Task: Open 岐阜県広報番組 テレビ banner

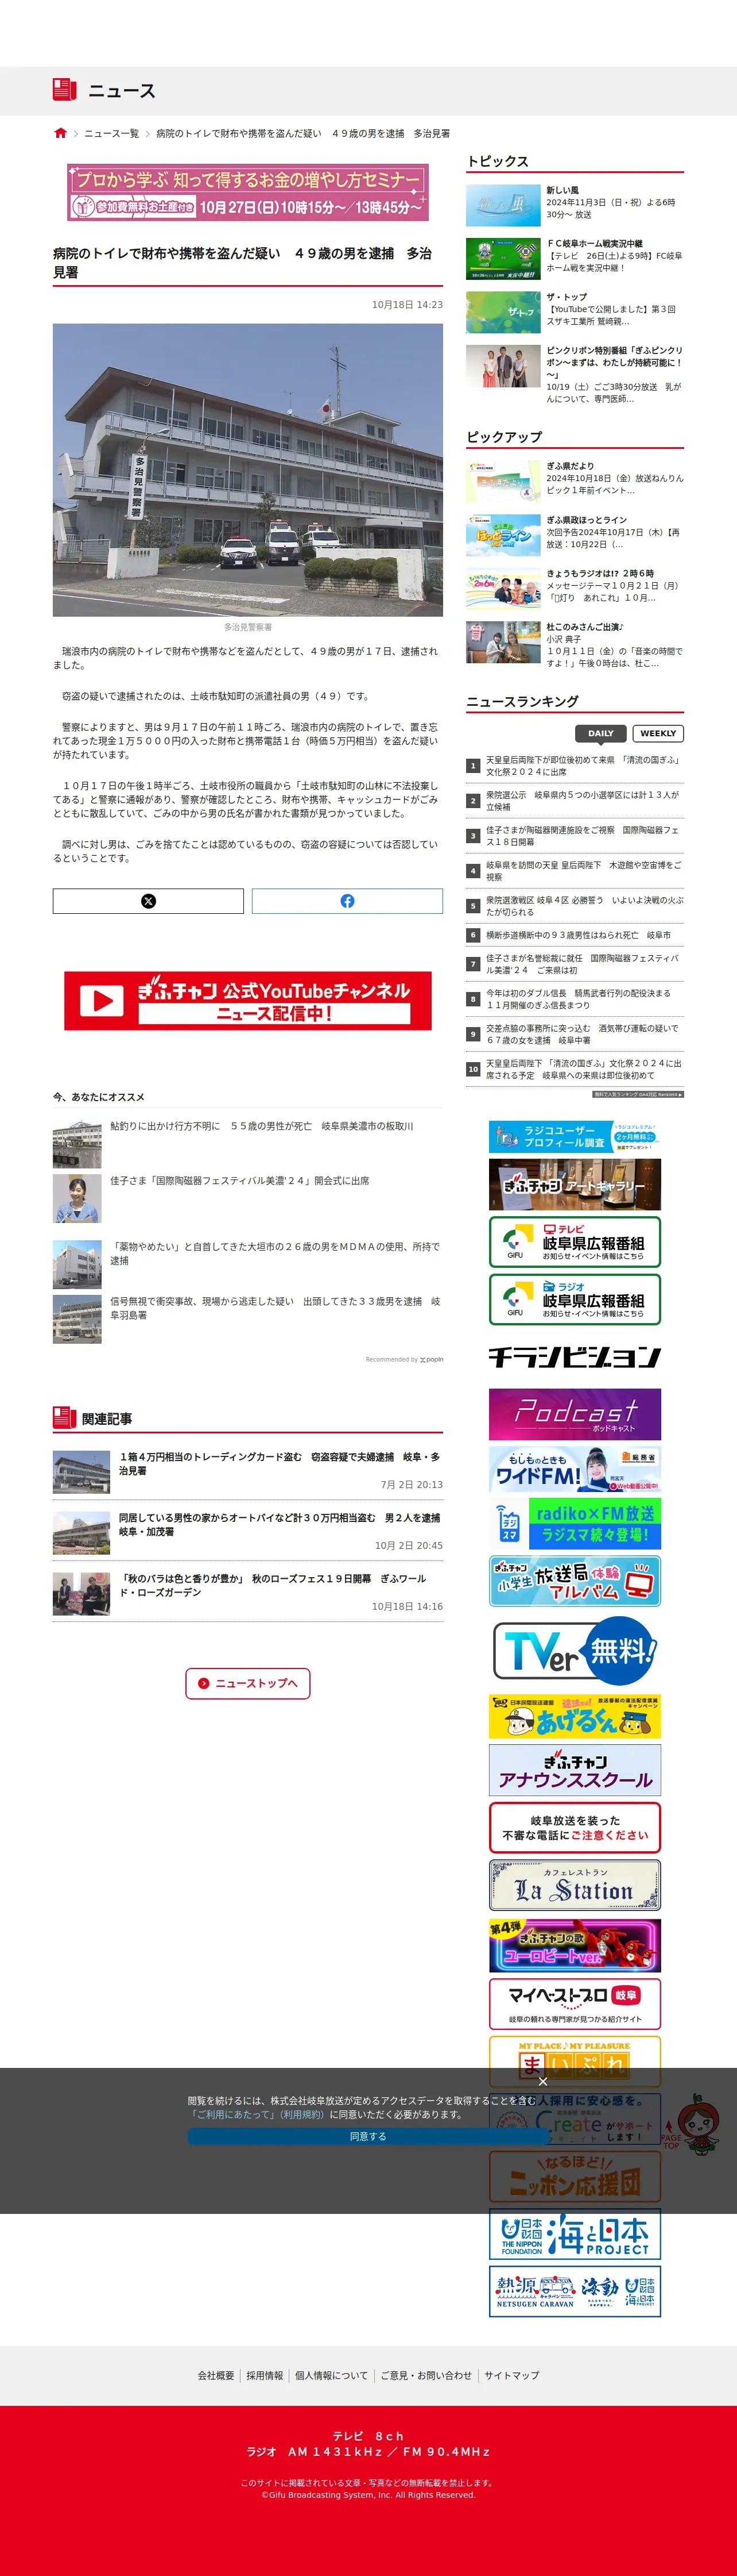Action: click(x=574, y=1241)
